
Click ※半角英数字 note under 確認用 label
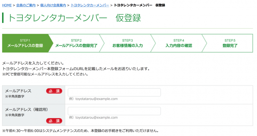point(14,115)
